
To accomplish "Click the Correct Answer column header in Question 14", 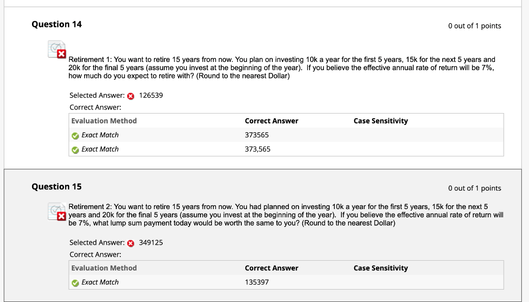I will point(272,121).
